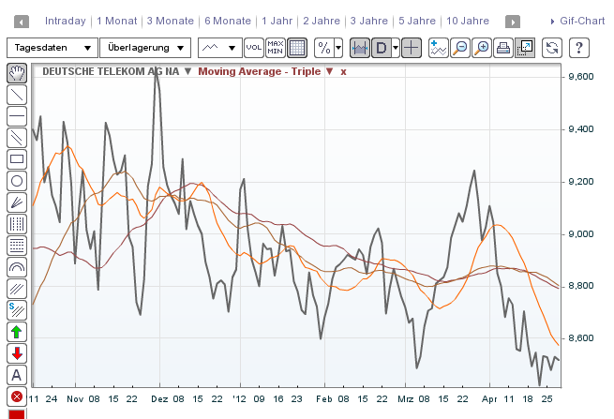Refresh the chart
614x419 pixels.
pos(552,48)
